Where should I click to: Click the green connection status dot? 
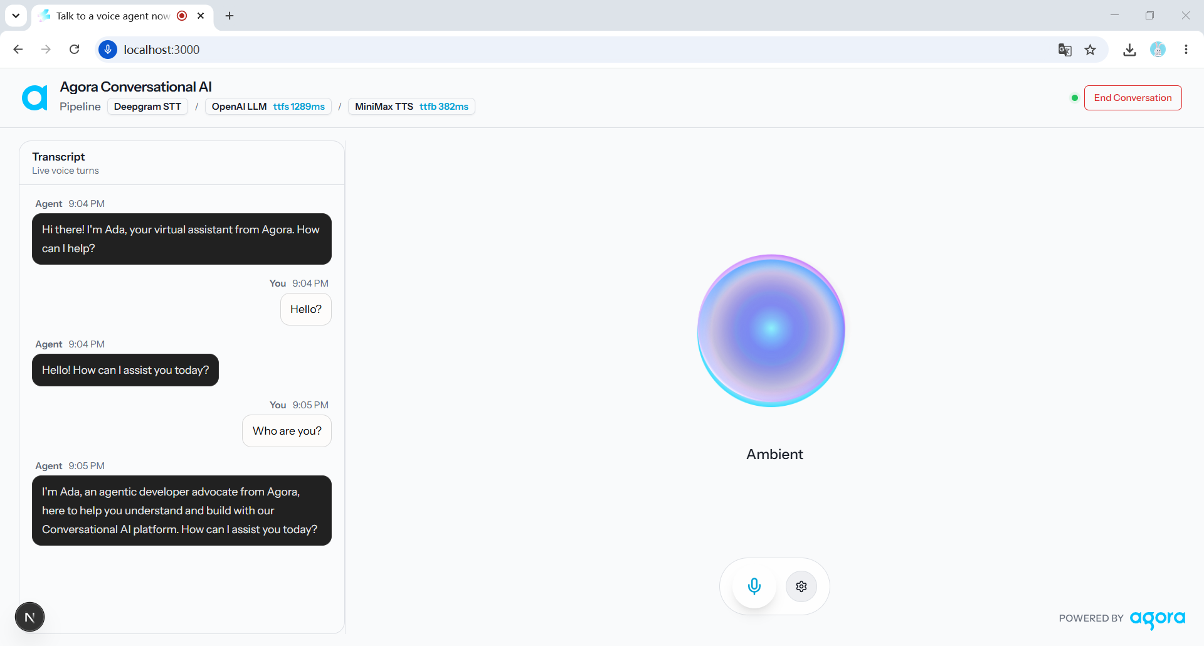coord(1075,98)
